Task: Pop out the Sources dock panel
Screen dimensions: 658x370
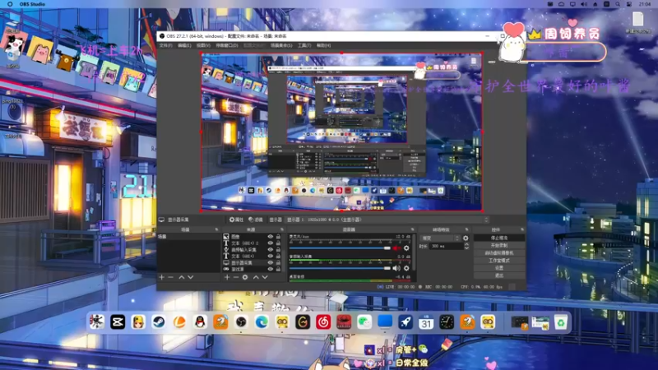Action: pos(282,230)
